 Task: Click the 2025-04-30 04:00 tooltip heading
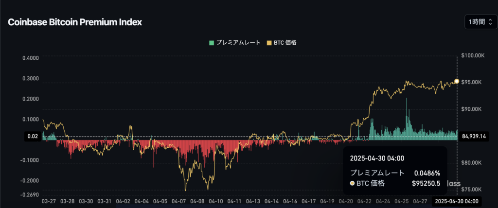377,158
